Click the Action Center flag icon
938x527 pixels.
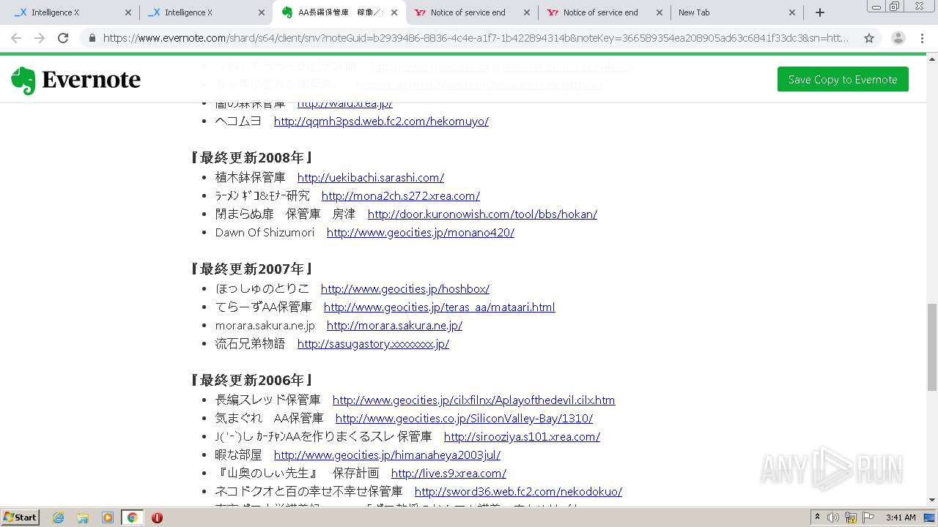click(868, 517)
